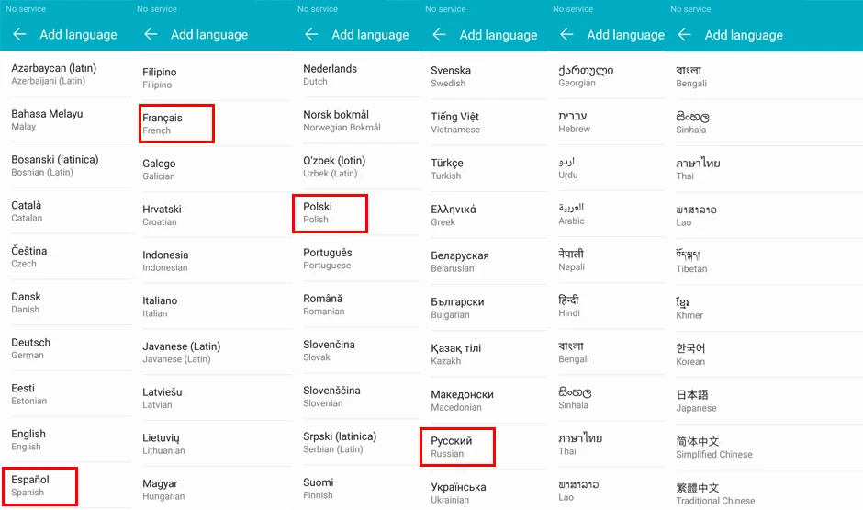Image resolution: width=863 pixels, height=510 pixels.
Task: Tap back arrow above the Georgian list
Action: click(x=566, y=35)
